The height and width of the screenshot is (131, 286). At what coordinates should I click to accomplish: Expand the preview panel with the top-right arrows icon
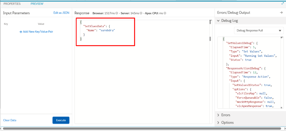283,3
